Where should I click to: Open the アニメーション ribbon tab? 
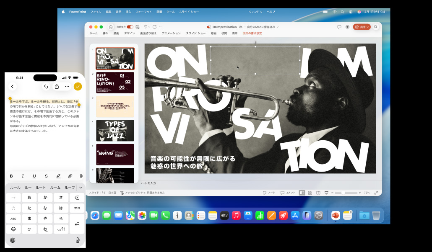pos(171,33)
